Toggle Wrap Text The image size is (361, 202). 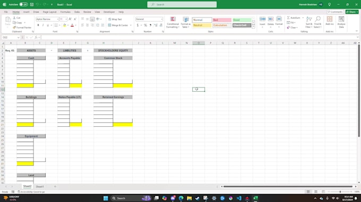click(115, 19)
